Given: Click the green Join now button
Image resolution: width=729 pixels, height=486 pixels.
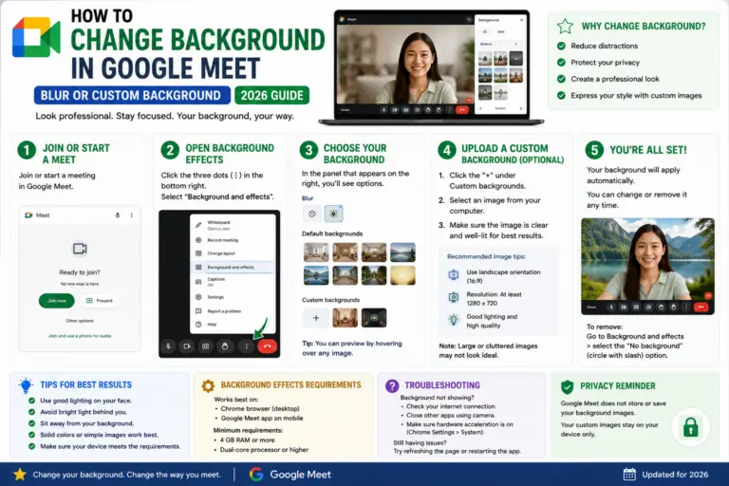Looking at the screenshot, I should point(56,301).
